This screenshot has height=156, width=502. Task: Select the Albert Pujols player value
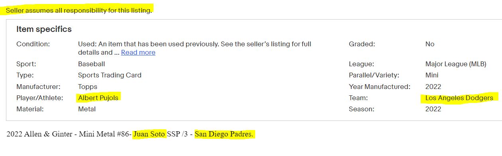[98, 98]
